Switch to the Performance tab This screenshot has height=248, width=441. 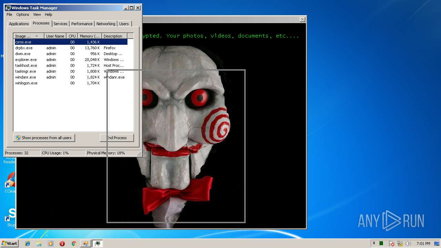coord(82,24)
